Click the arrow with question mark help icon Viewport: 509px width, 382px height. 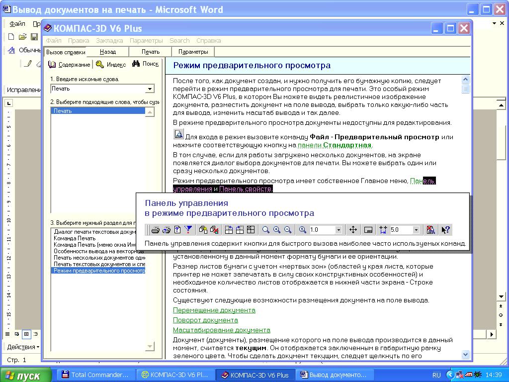[x=445, y=230]
